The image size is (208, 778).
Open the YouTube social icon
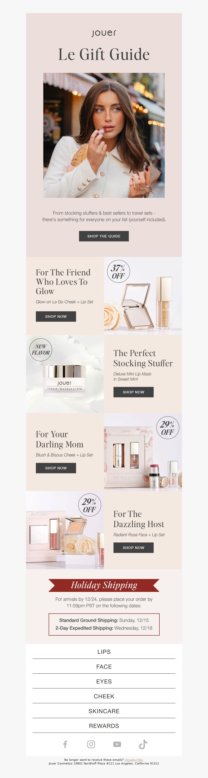117,744
